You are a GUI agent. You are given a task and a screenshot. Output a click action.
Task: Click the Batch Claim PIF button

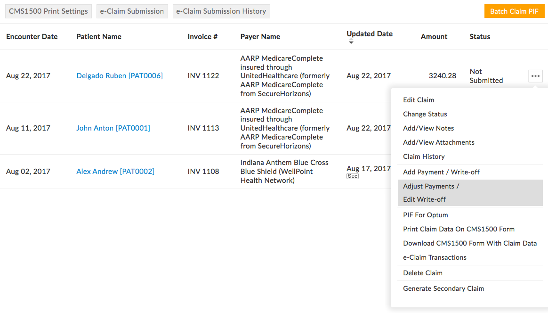pos(514,11)
